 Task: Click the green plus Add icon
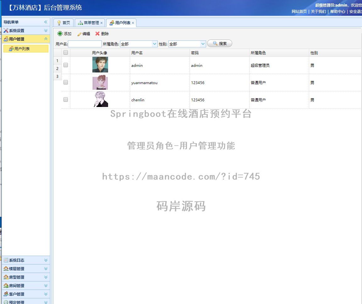(60, 34)
